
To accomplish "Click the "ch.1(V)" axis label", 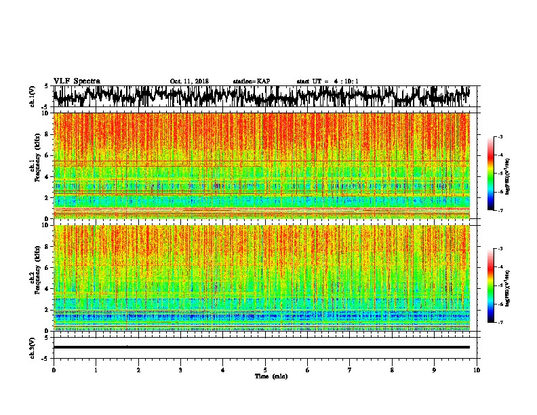I will point(33,96).
